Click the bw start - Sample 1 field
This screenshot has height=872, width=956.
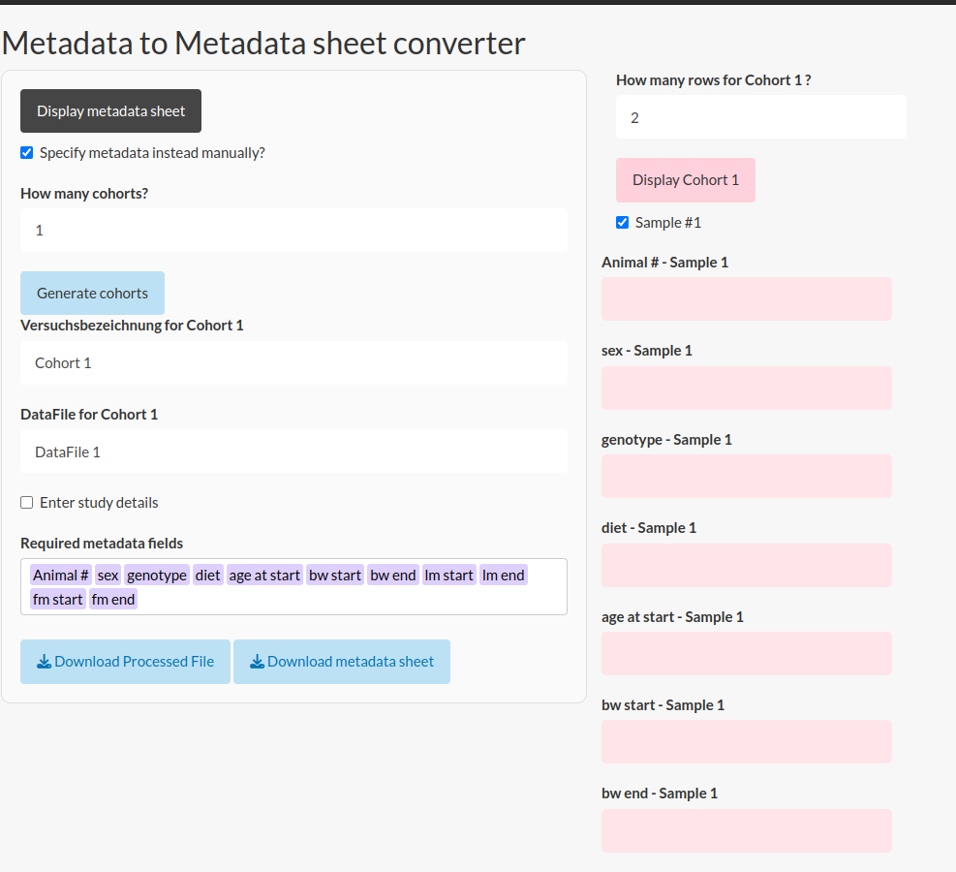click(747, 741)
